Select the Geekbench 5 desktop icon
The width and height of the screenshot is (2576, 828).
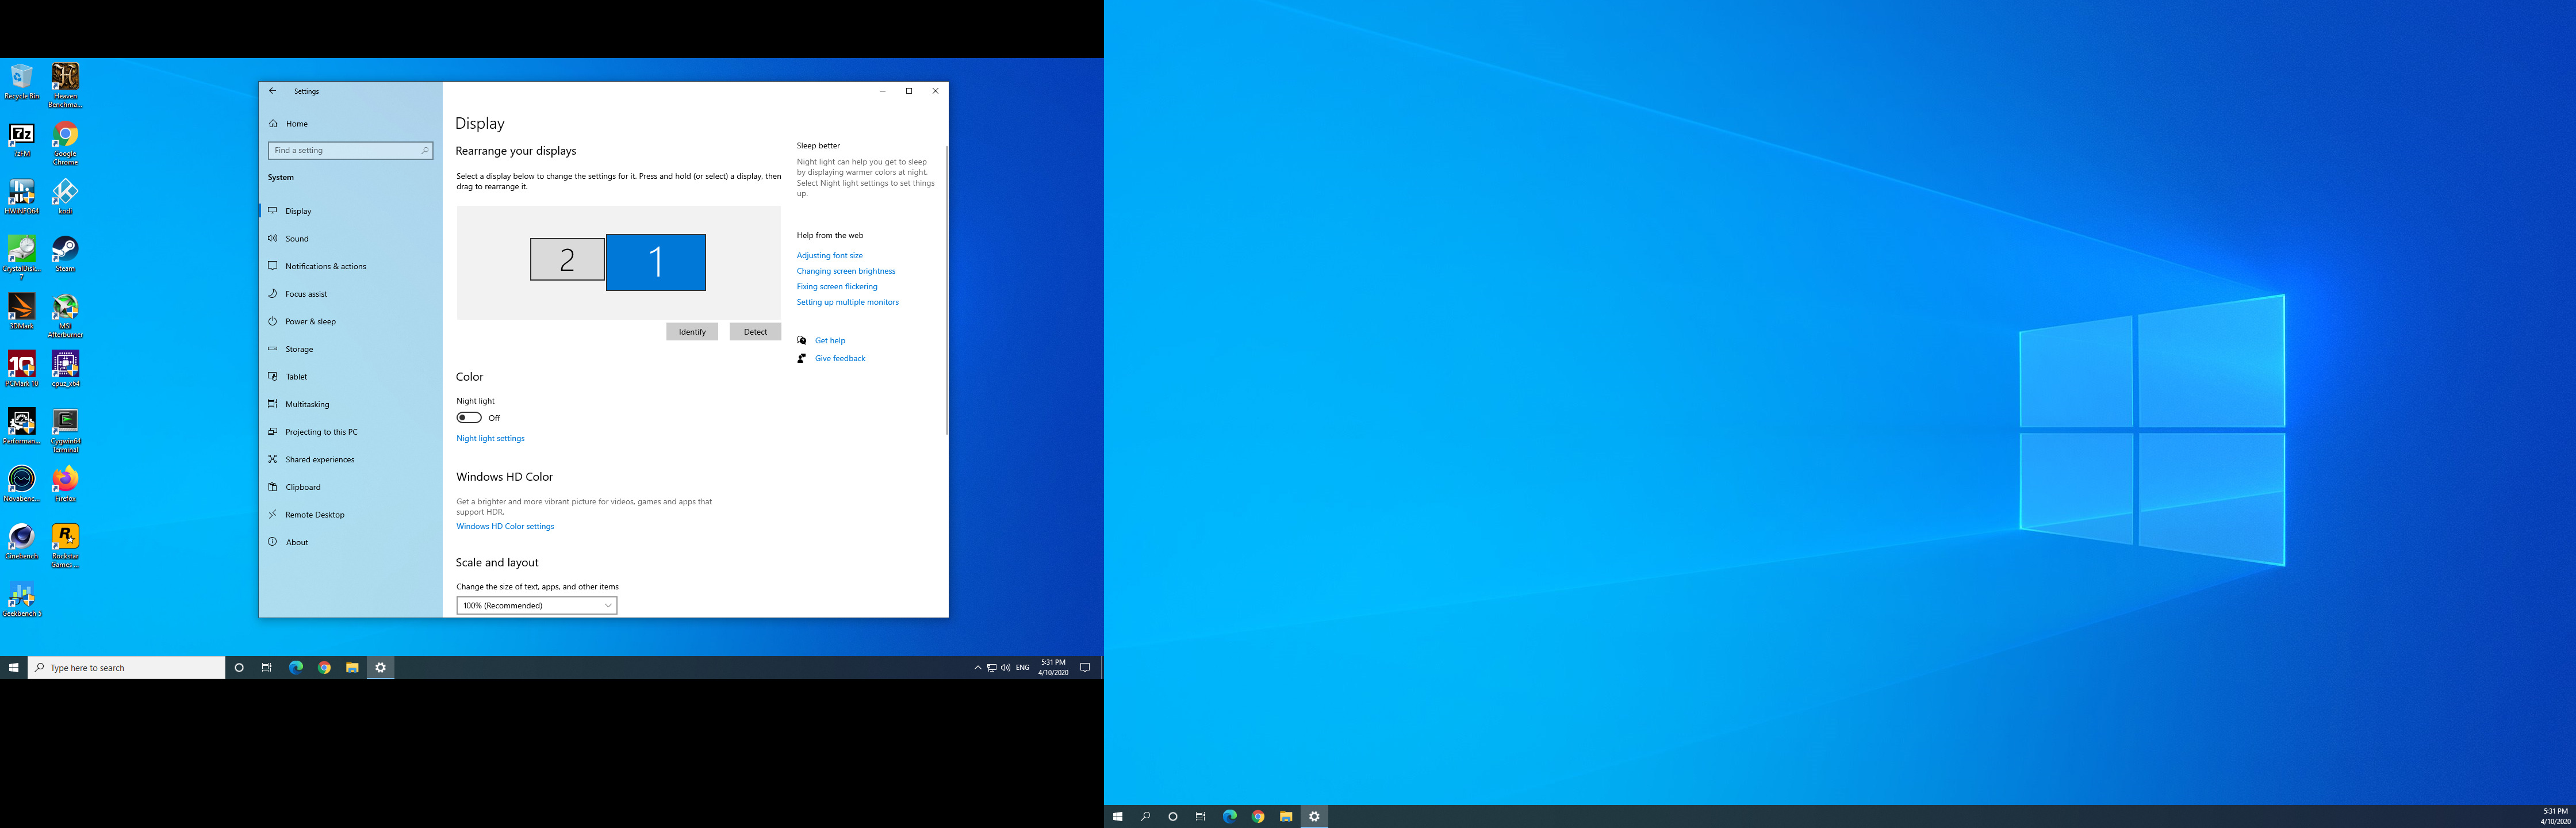[x=22, y=599]
